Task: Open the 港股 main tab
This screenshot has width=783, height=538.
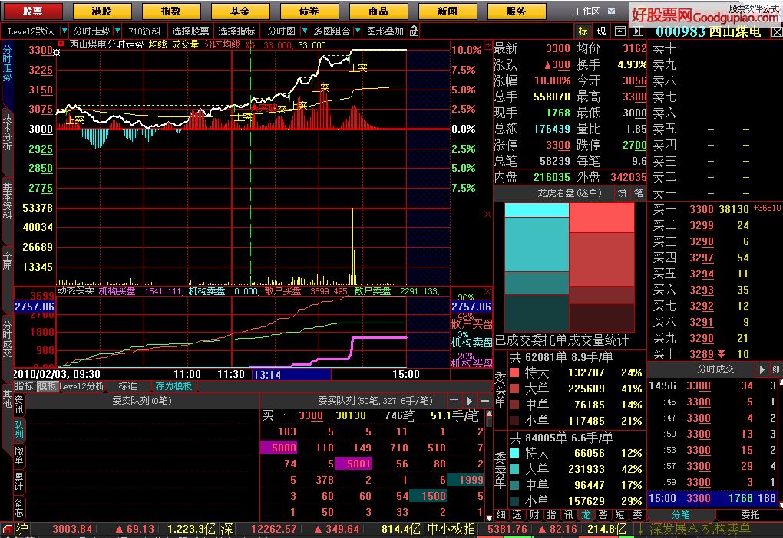Action: [102, 11]
